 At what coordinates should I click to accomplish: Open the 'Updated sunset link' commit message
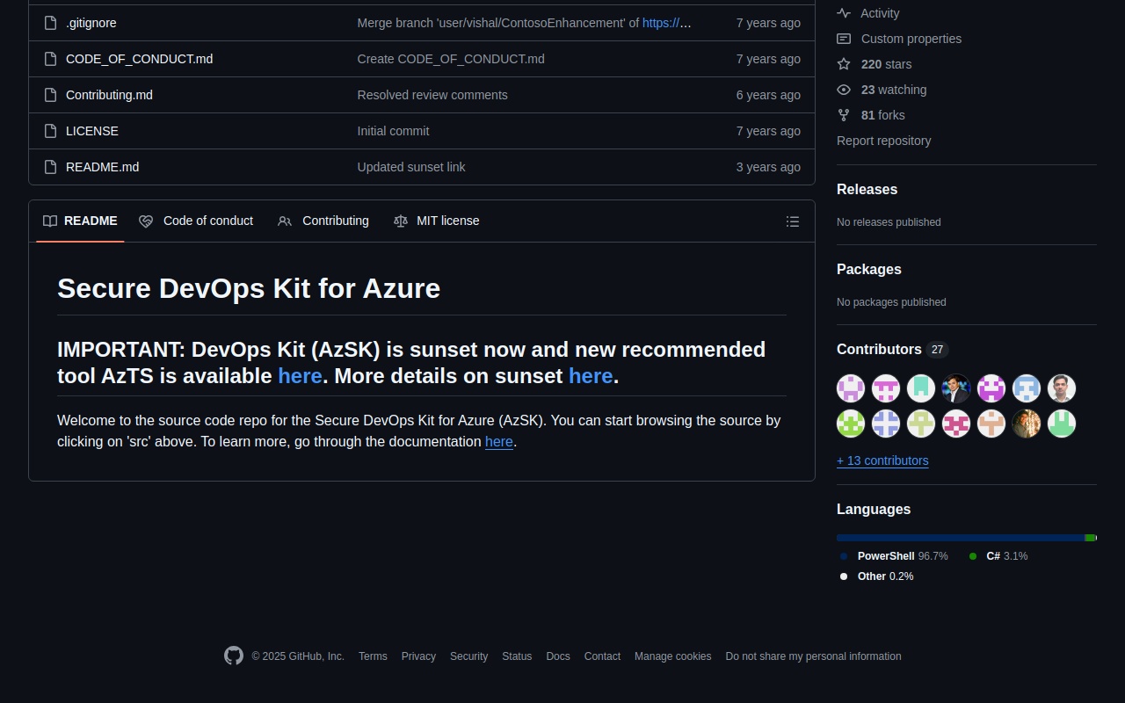[x=411, y=167]
